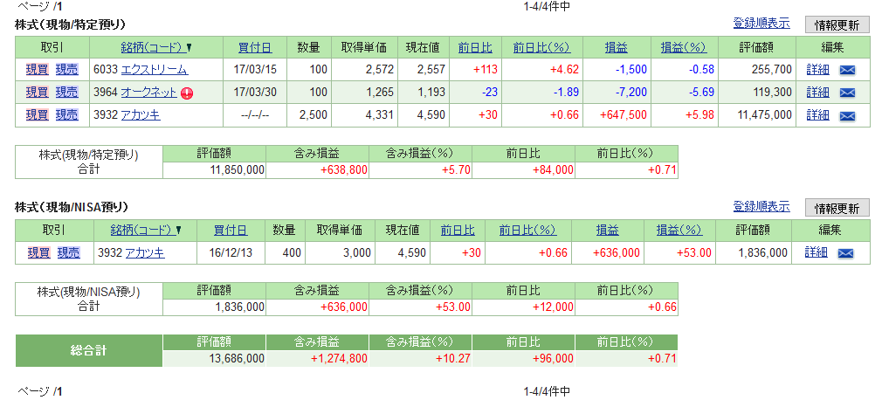Image resolution: width=882 pixels, height=400 pixels.
Task: Click 登録順表示 link for NISA預り table
Action: coord(761,206)
